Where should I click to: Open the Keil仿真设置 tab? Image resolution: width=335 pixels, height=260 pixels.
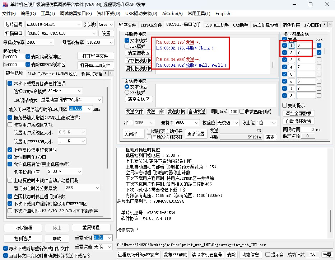click(265, 25)
